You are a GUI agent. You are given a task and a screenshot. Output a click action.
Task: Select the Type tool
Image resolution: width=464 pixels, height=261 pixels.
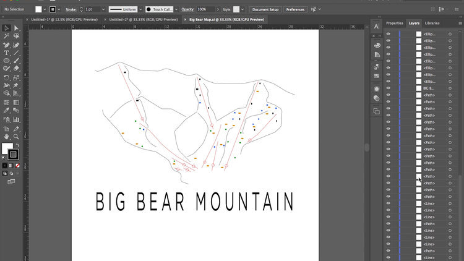[6, 53]
